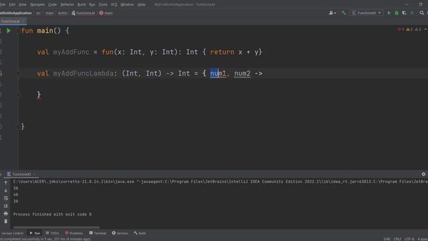Click the weak warning count indicator
This screenshot has width=428, height=241.
click(x=418, y=29)
